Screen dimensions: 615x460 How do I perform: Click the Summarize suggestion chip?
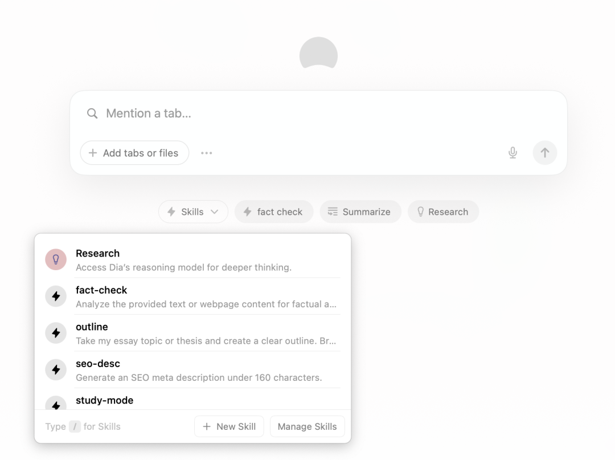tap(360, 212)
